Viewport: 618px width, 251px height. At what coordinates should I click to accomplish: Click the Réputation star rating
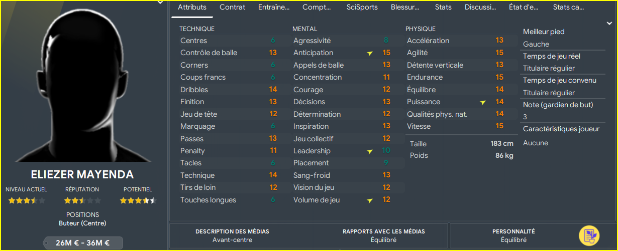coord(82,200)
